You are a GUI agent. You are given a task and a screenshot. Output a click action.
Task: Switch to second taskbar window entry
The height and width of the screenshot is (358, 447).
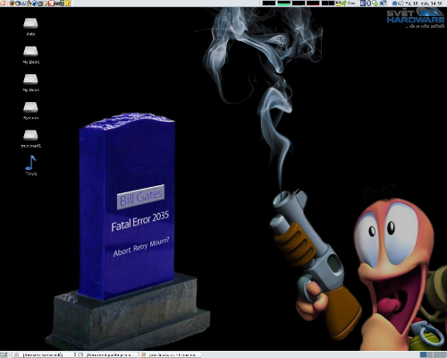coord(107,354)
